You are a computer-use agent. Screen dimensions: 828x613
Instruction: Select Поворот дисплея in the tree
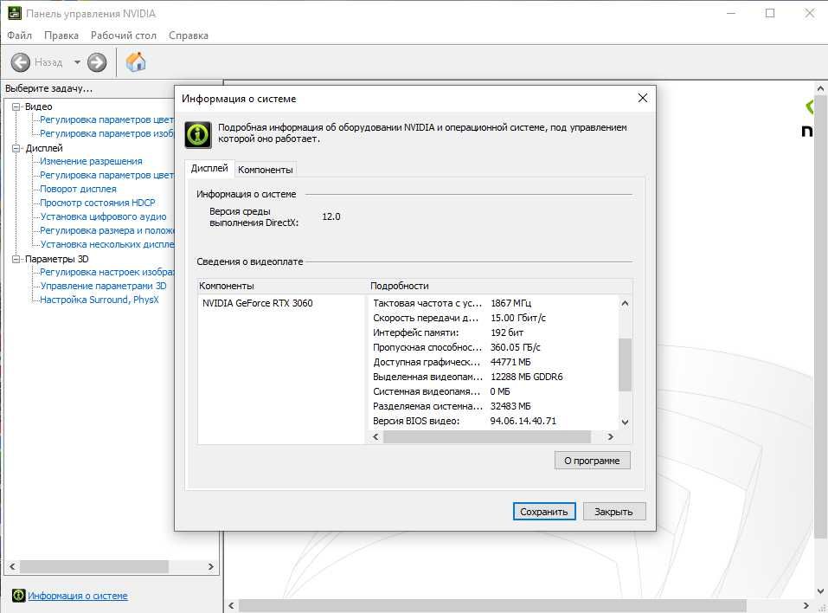(78, 189)
